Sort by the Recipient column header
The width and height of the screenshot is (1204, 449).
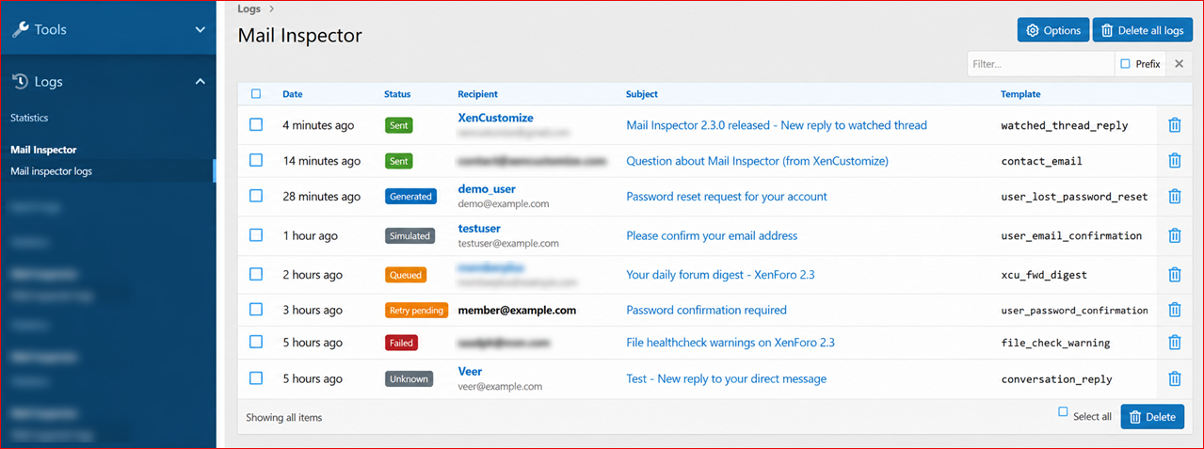coord(477,94)
